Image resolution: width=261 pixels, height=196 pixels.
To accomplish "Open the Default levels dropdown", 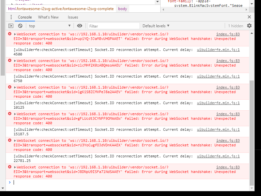I will 155,25.
